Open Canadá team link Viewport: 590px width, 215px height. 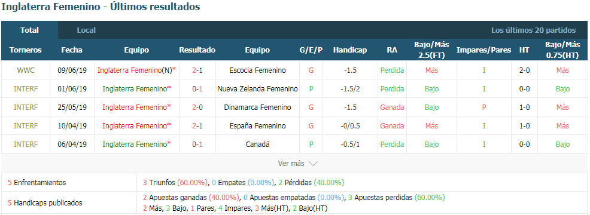coord(257,145)
